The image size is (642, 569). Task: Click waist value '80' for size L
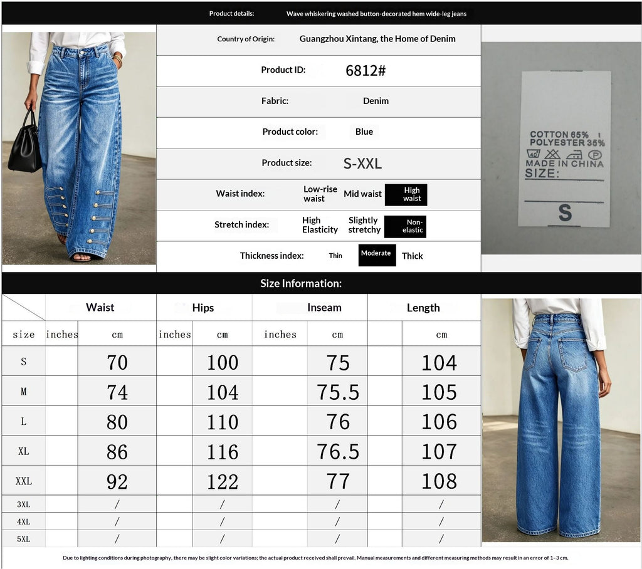pos(117,422)
